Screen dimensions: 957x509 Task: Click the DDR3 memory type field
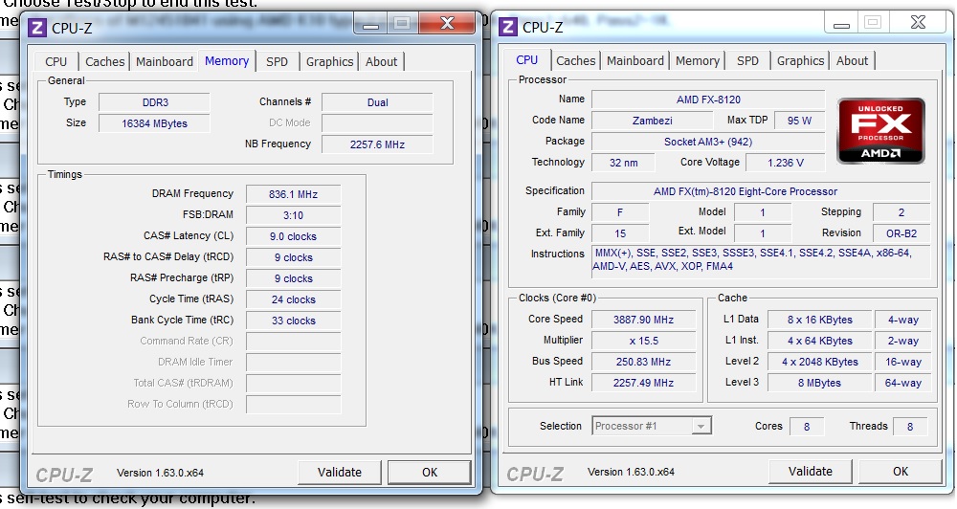point(154,102)
